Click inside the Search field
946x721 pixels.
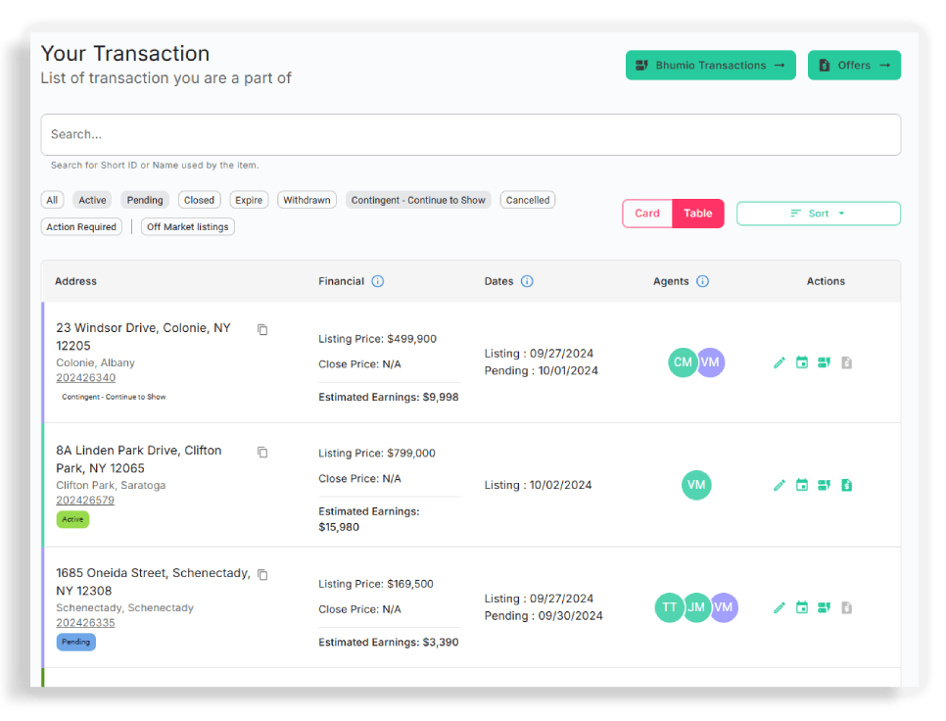[x=470, y=134]
